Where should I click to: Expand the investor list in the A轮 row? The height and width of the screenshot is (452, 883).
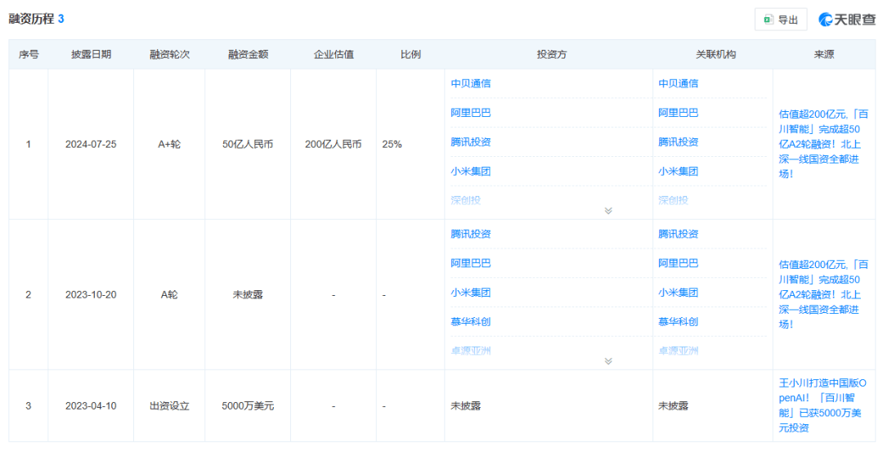tap(607, 360)
